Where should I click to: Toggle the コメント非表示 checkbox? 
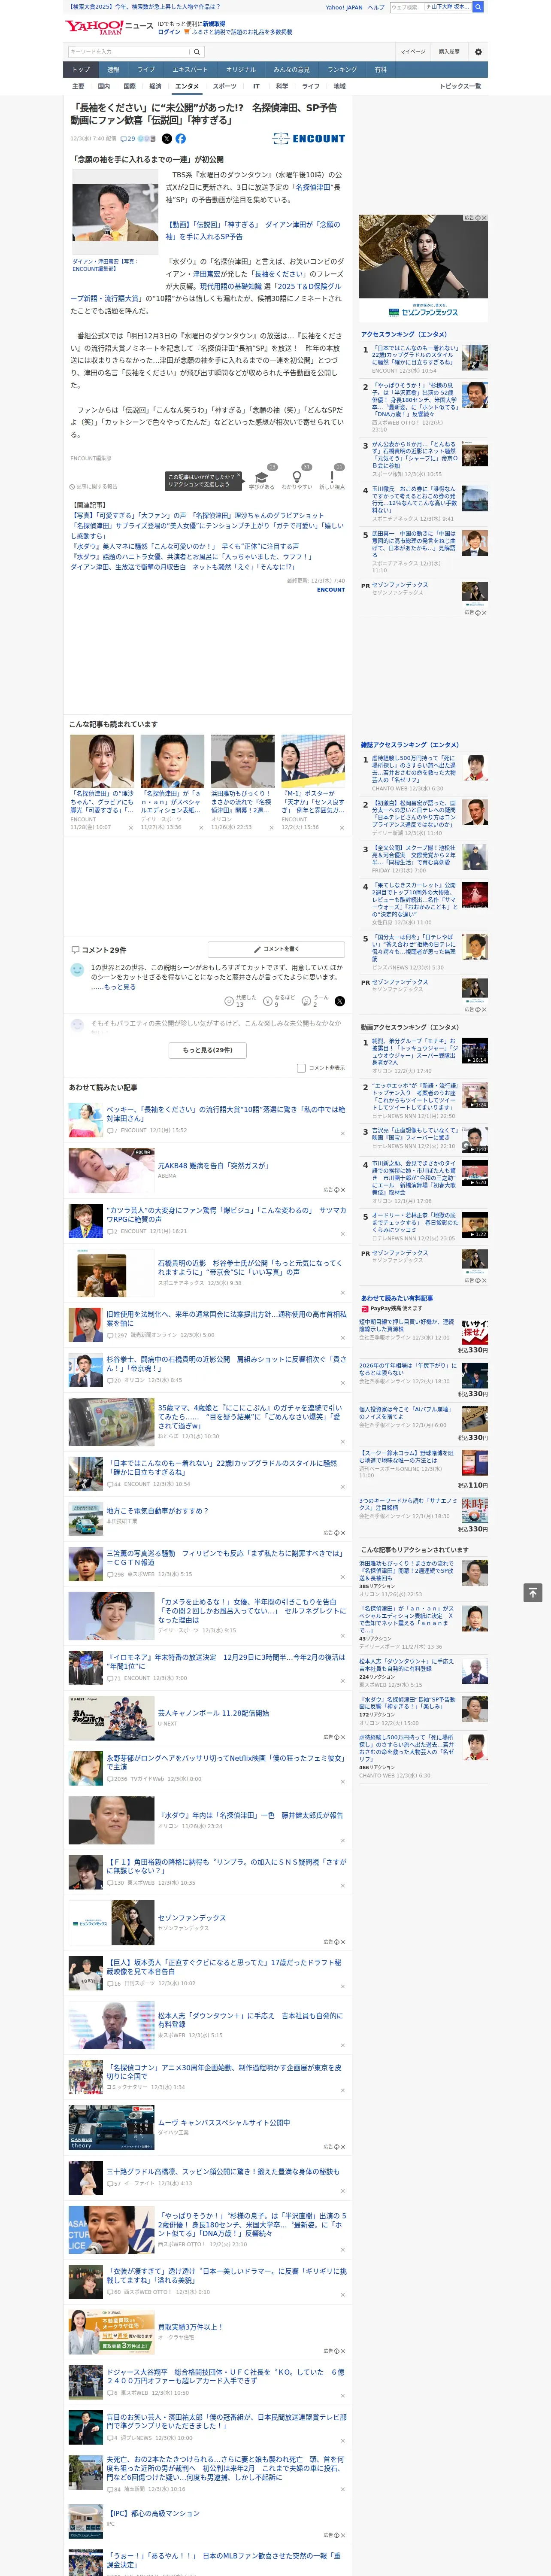pyautogui.click(x=301, y=1068)
